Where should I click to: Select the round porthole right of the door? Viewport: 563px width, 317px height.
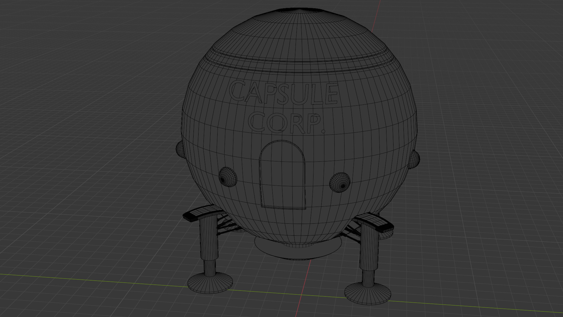coord(340,182)
